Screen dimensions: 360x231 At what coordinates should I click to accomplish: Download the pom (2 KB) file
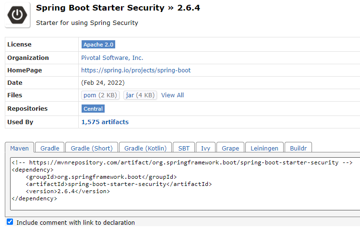click(x=100, y=95)
